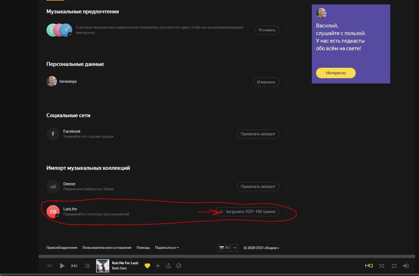
Task: Toggle HQ audio quality
Action: point(369,266)
